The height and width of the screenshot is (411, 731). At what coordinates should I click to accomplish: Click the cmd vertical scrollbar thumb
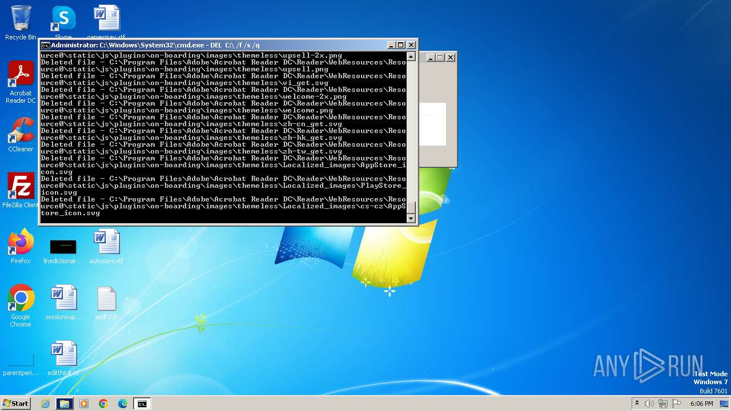click(x=411, y=208)
